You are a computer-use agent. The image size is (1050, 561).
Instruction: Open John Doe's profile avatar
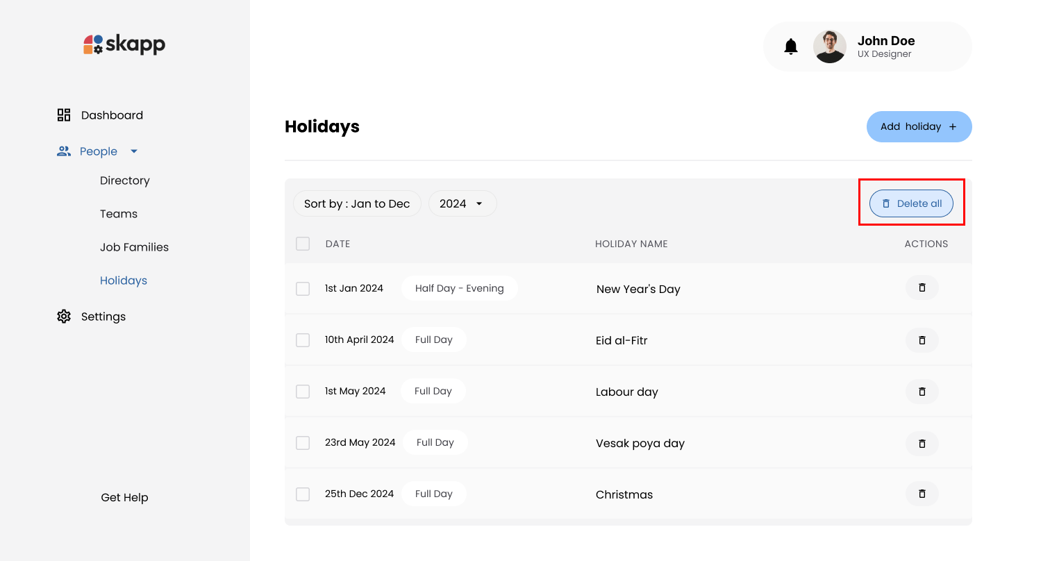830,46
